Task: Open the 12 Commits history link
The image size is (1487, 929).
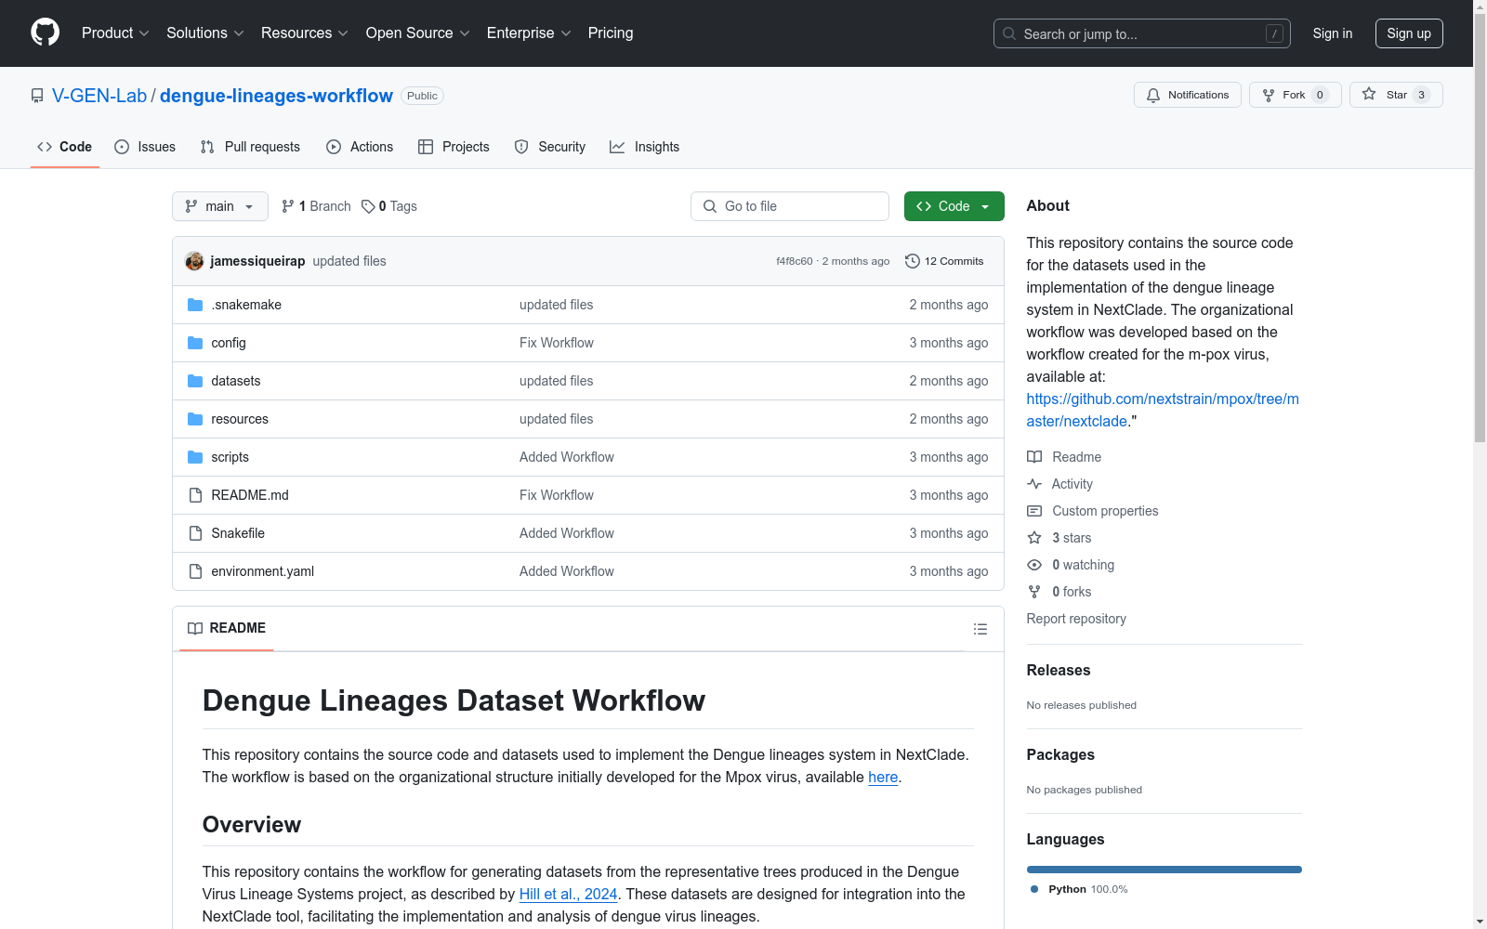Action: click(944, 261)
